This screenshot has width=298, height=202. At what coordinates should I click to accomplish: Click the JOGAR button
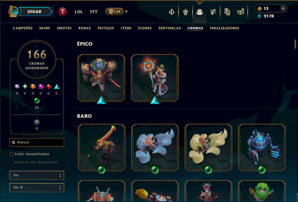point(35,12)
